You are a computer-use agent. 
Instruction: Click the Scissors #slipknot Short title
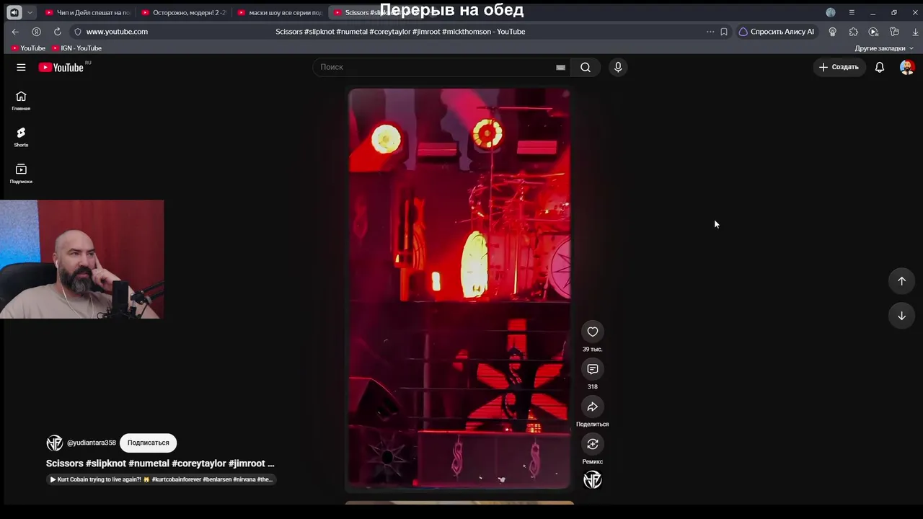click(x=160, y=463)
